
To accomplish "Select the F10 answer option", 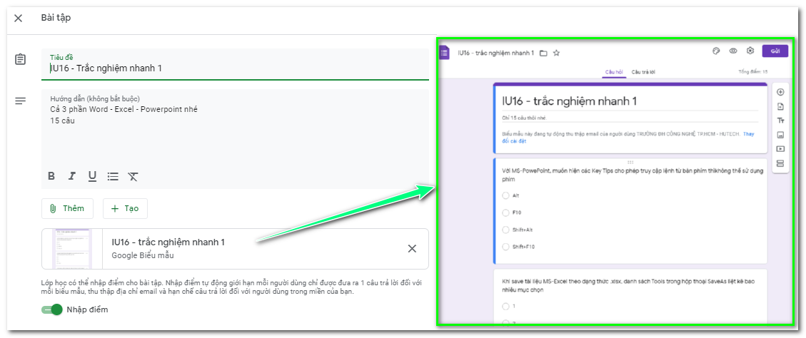I will (x=506, y=212).
